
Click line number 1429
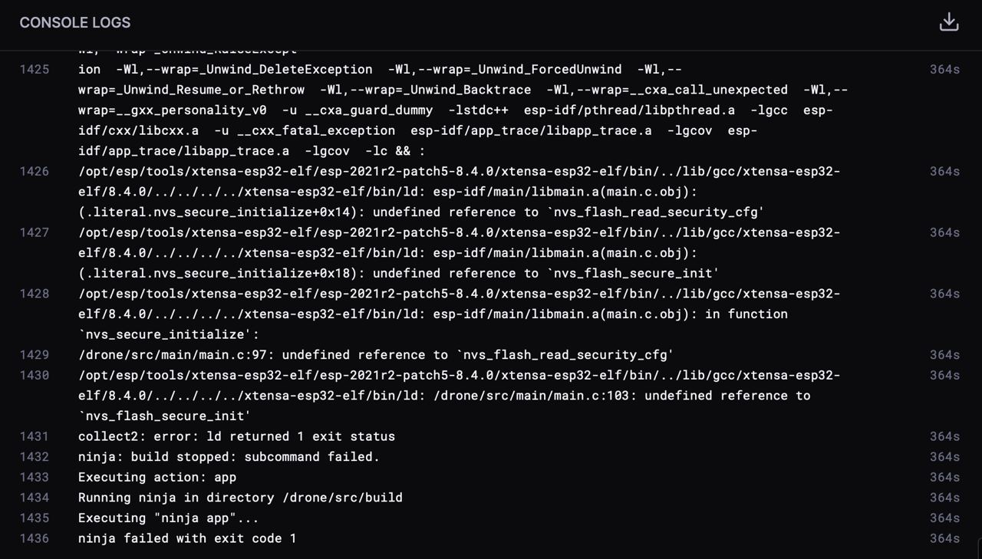pyautogui.click(x=35, y=355)
